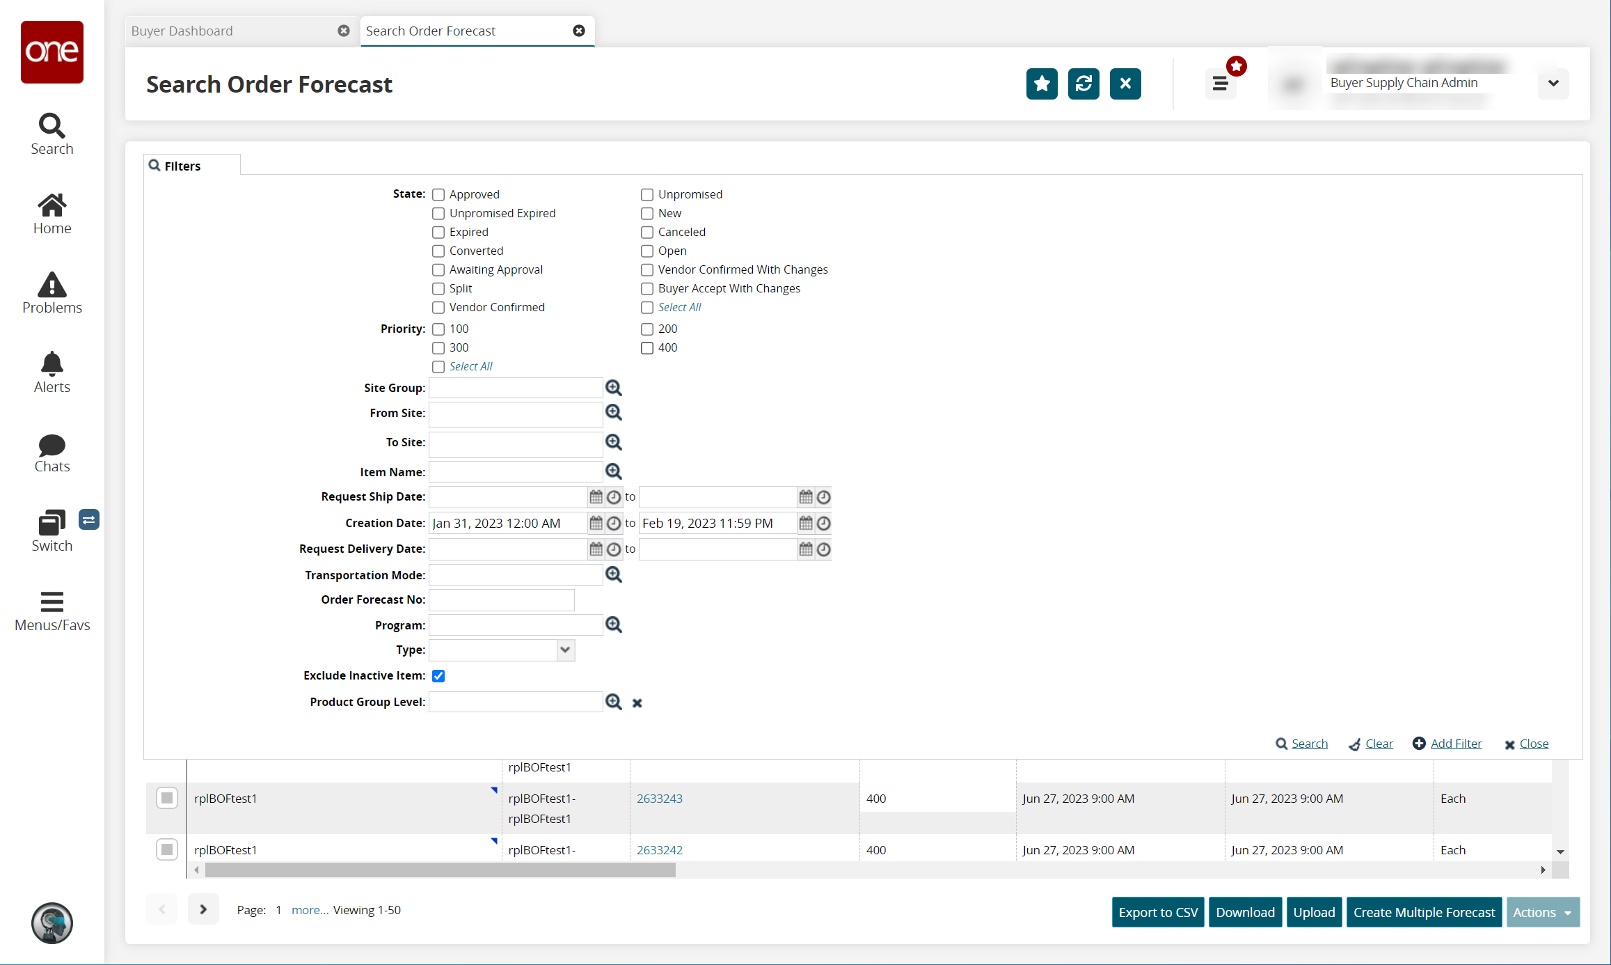Viewport: 1611px width, 965px height.
Task: Click the Item Name search/magnifier icon
Action: 615,470
